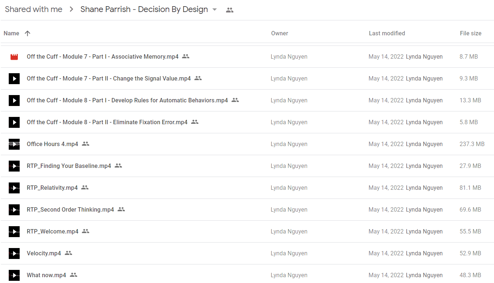Image resolution: width=494 pixels, height=283 pixels.
Task: Toggle the ascending sort arrow beside Name
Action: click(28, 33)
